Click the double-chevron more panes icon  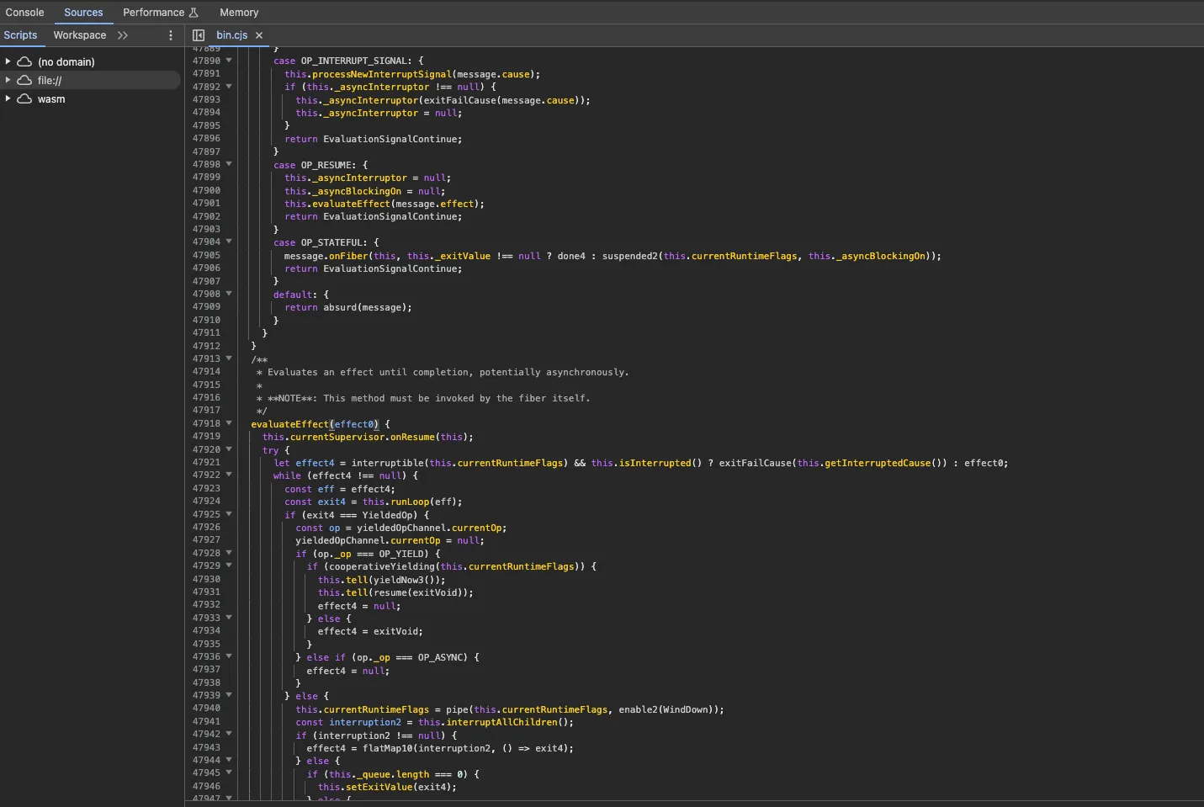(121, 35)
